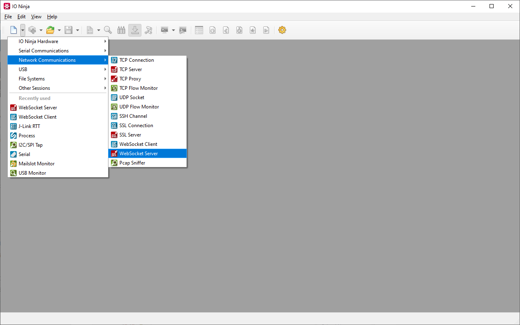
Task: Select SSL Connection session
Action: [x=148, y=126]
